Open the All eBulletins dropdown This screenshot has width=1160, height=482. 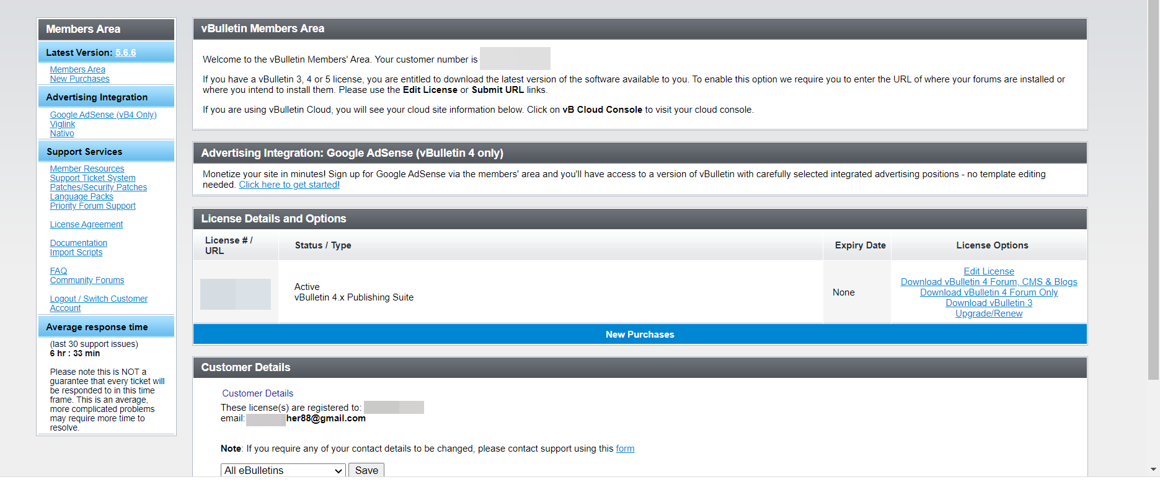click(283, 470)
